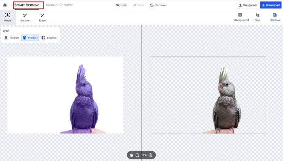283x161 pixels.
Task: Zoom in on the canvas
Action: [150, 155]
